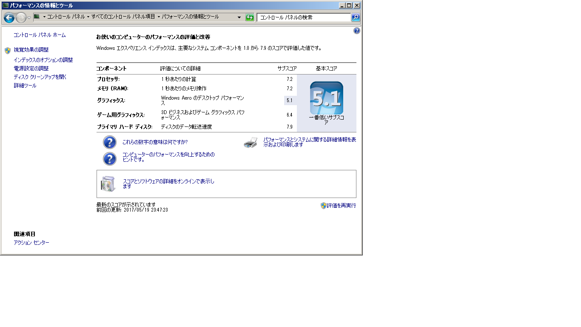Click the 1 秒あたりの計算 description

(179, 79)
